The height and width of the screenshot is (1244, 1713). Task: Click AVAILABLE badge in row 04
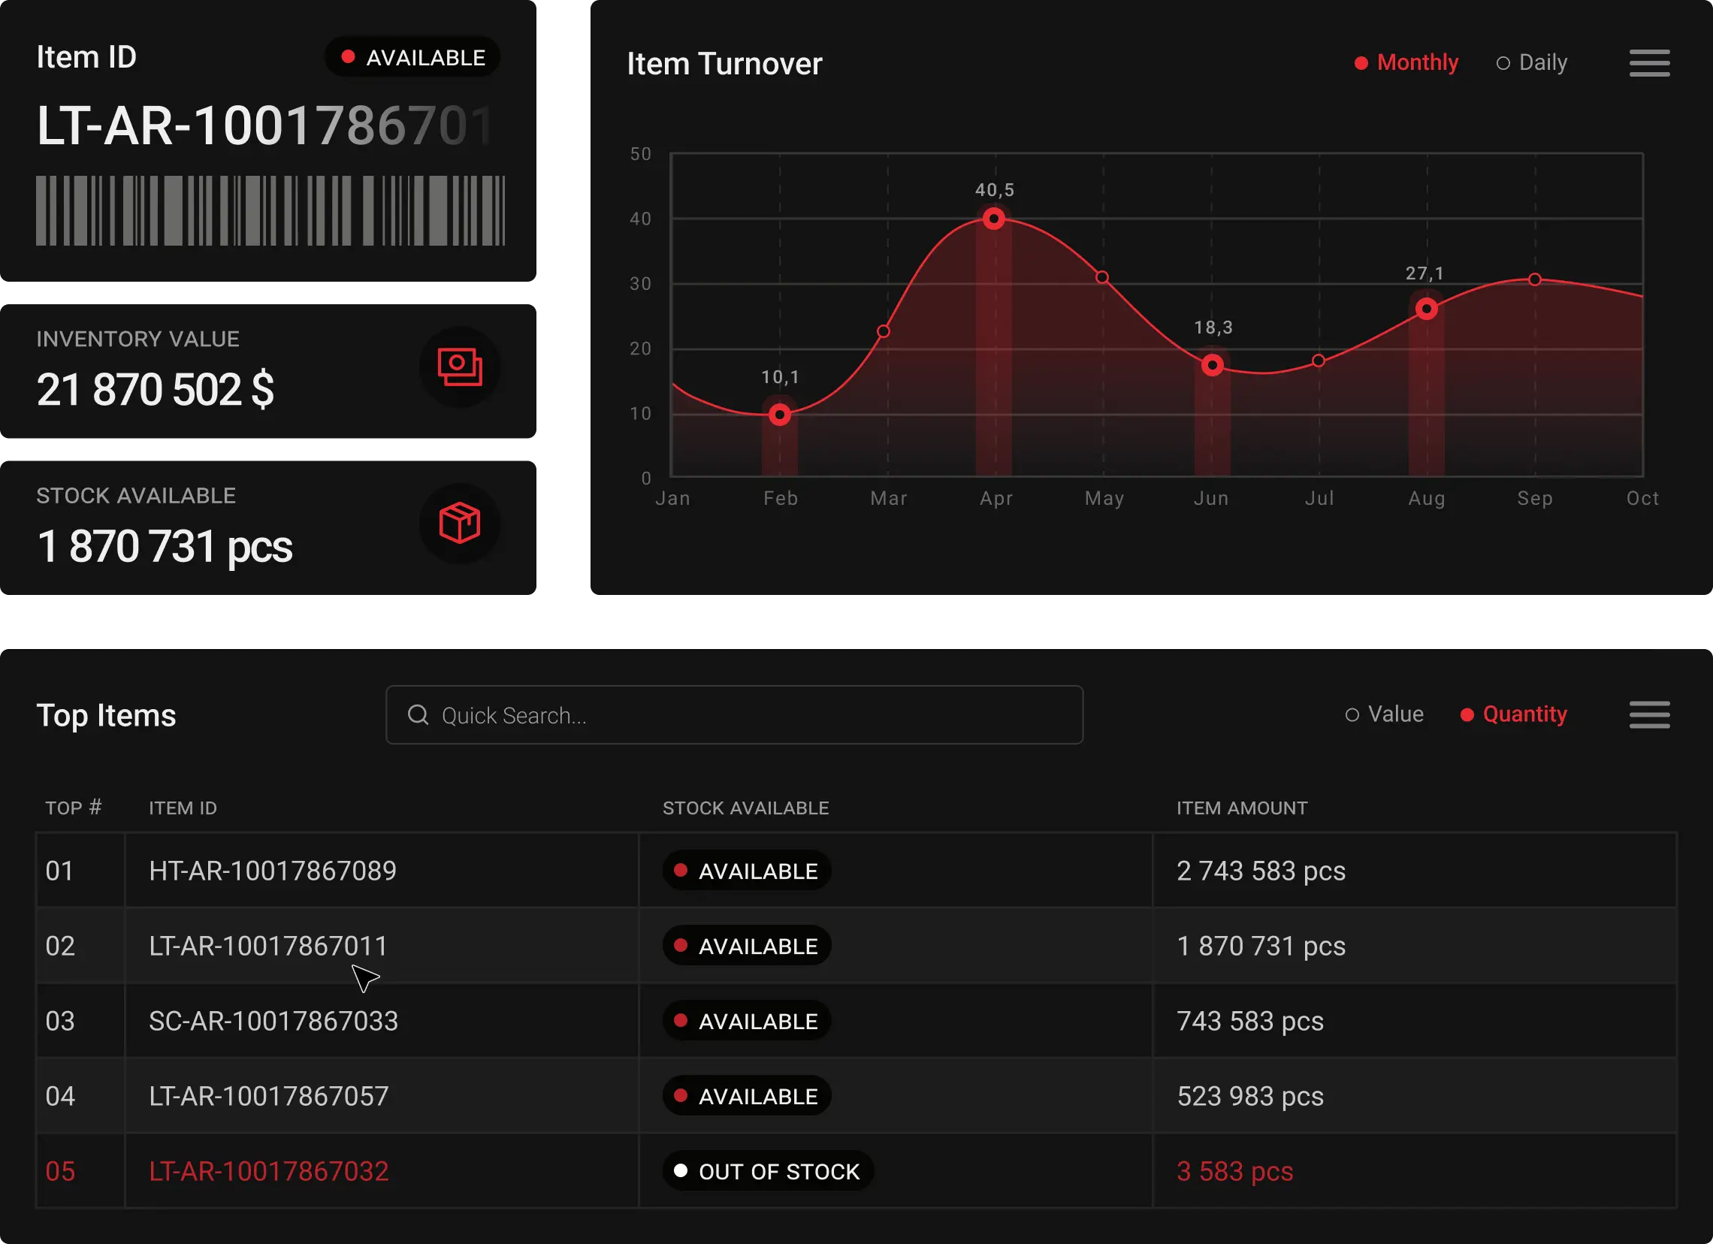(747, 1096)
